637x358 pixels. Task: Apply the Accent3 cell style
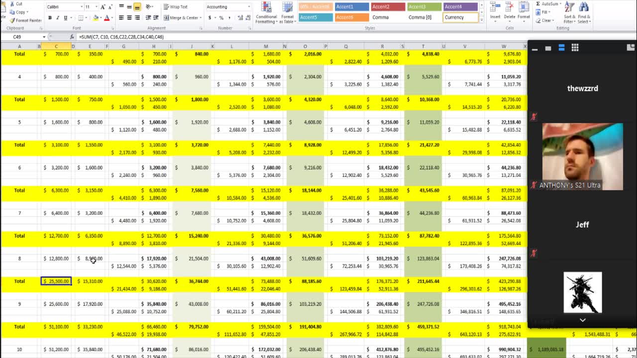click(x=424, y=6)
